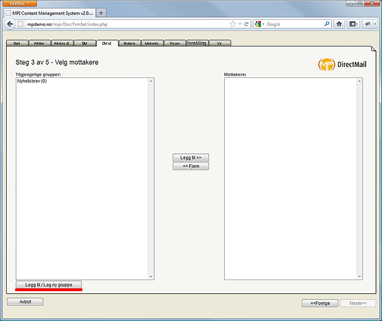Open the Articles v2 tab
Image resolution: width=382 pixels, height=321 pixels.
point(61,43)
